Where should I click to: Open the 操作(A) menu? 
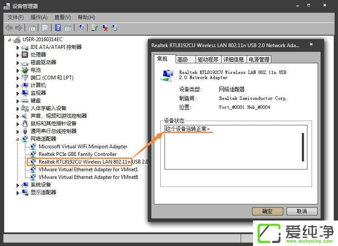pos(39,17)
